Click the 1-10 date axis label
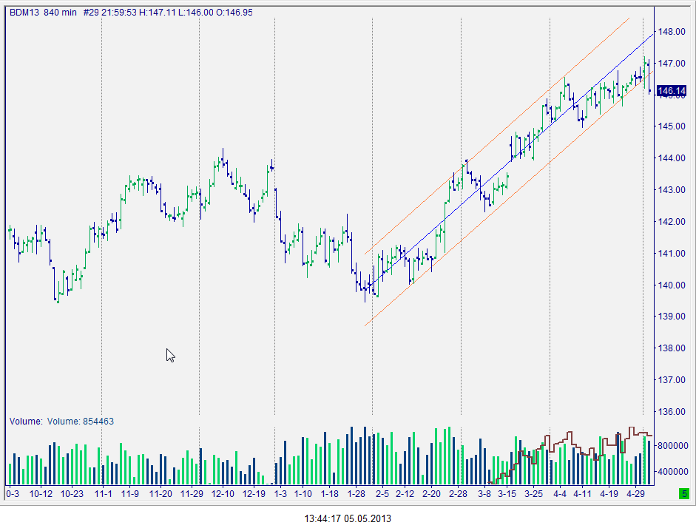 pyautogui.click(x=303, y=494)
